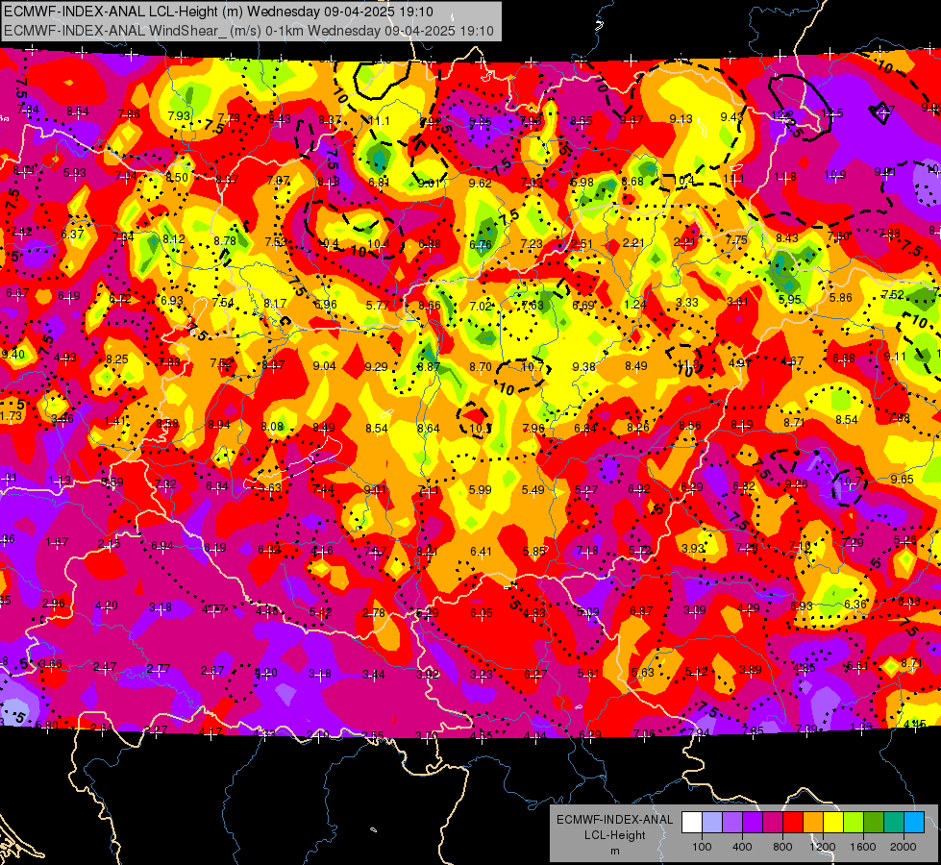Click the legend tick label 1200
The image size is (941, 865).
(x=823, y=847)
